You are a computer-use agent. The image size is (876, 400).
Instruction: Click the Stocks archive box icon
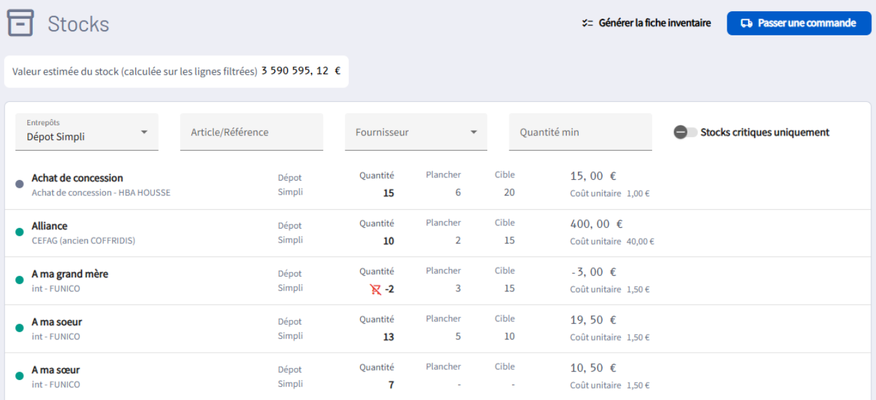[21, 23]
